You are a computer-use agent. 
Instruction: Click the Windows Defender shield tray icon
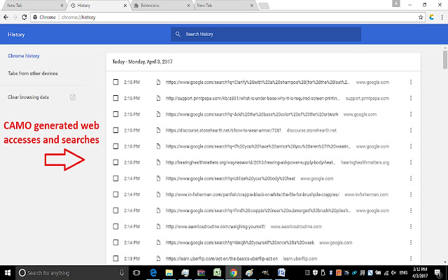(316, 272)
